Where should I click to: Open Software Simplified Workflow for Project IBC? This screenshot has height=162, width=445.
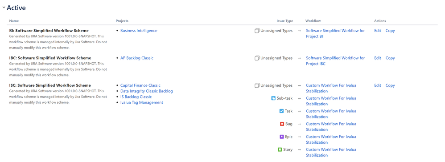335,61
